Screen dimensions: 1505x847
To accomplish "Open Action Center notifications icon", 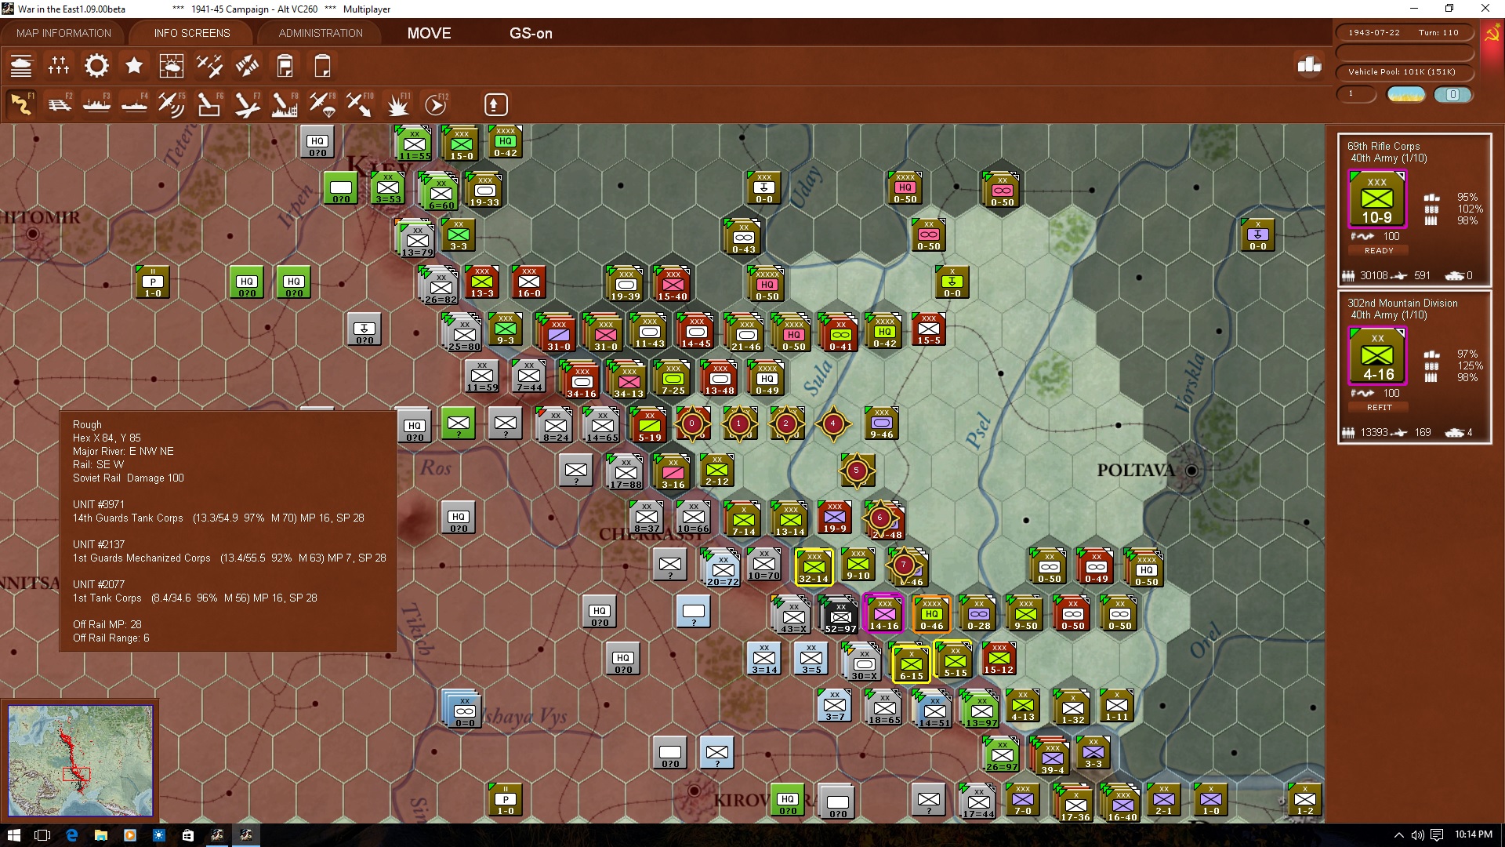I will pyautogui.click(x=1436, y=835).
